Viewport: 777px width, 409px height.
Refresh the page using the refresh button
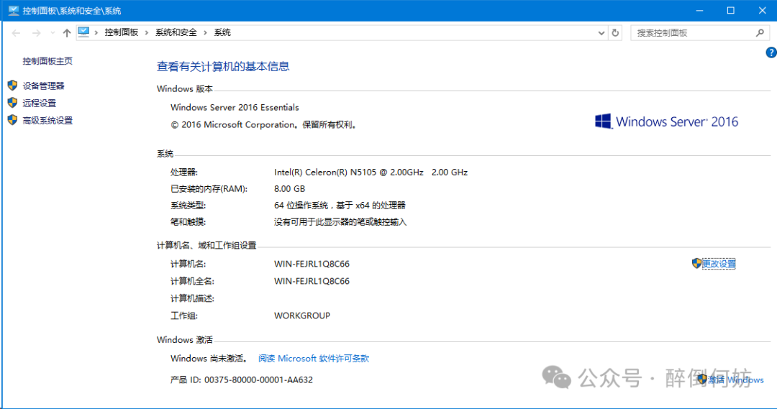[x=615, y=33]
